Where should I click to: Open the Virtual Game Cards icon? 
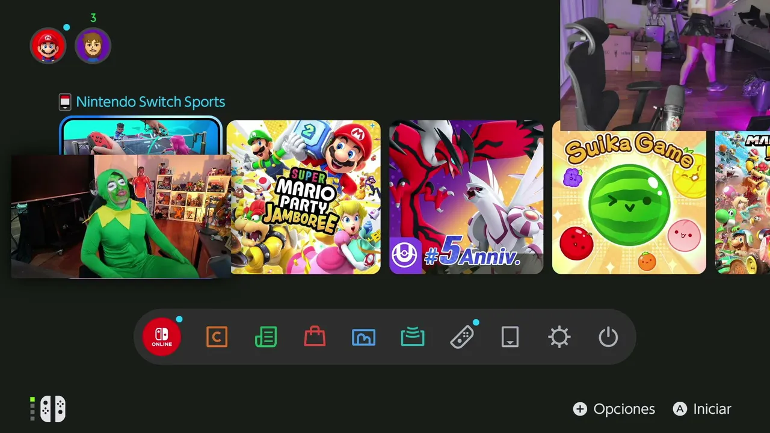click(510, 337)
